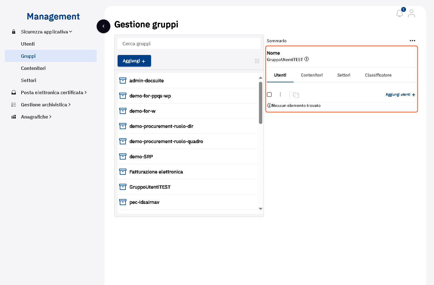Select the demo-procurement-ruolo-quadro group
Image resolution: width=434 pixels, height=285 pixels.
coord(188,141)
